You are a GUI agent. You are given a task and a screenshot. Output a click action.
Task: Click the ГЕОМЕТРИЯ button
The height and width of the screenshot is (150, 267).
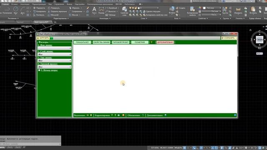coord(140,42)
